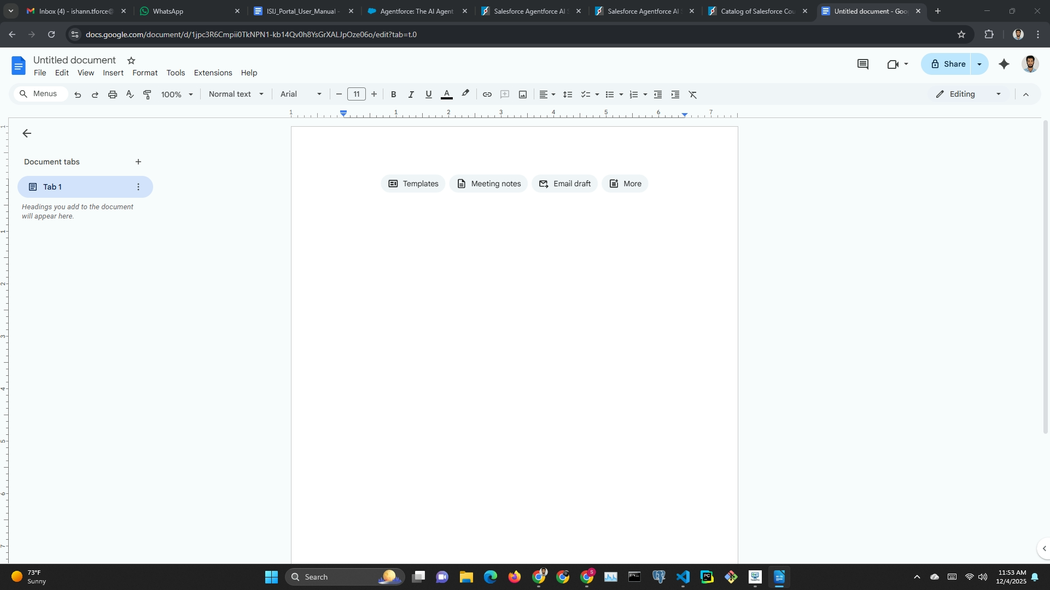The height and width of the screenshot is (590, 1050).
Task: Click the Increase indent icon
Action: [675, 95]
